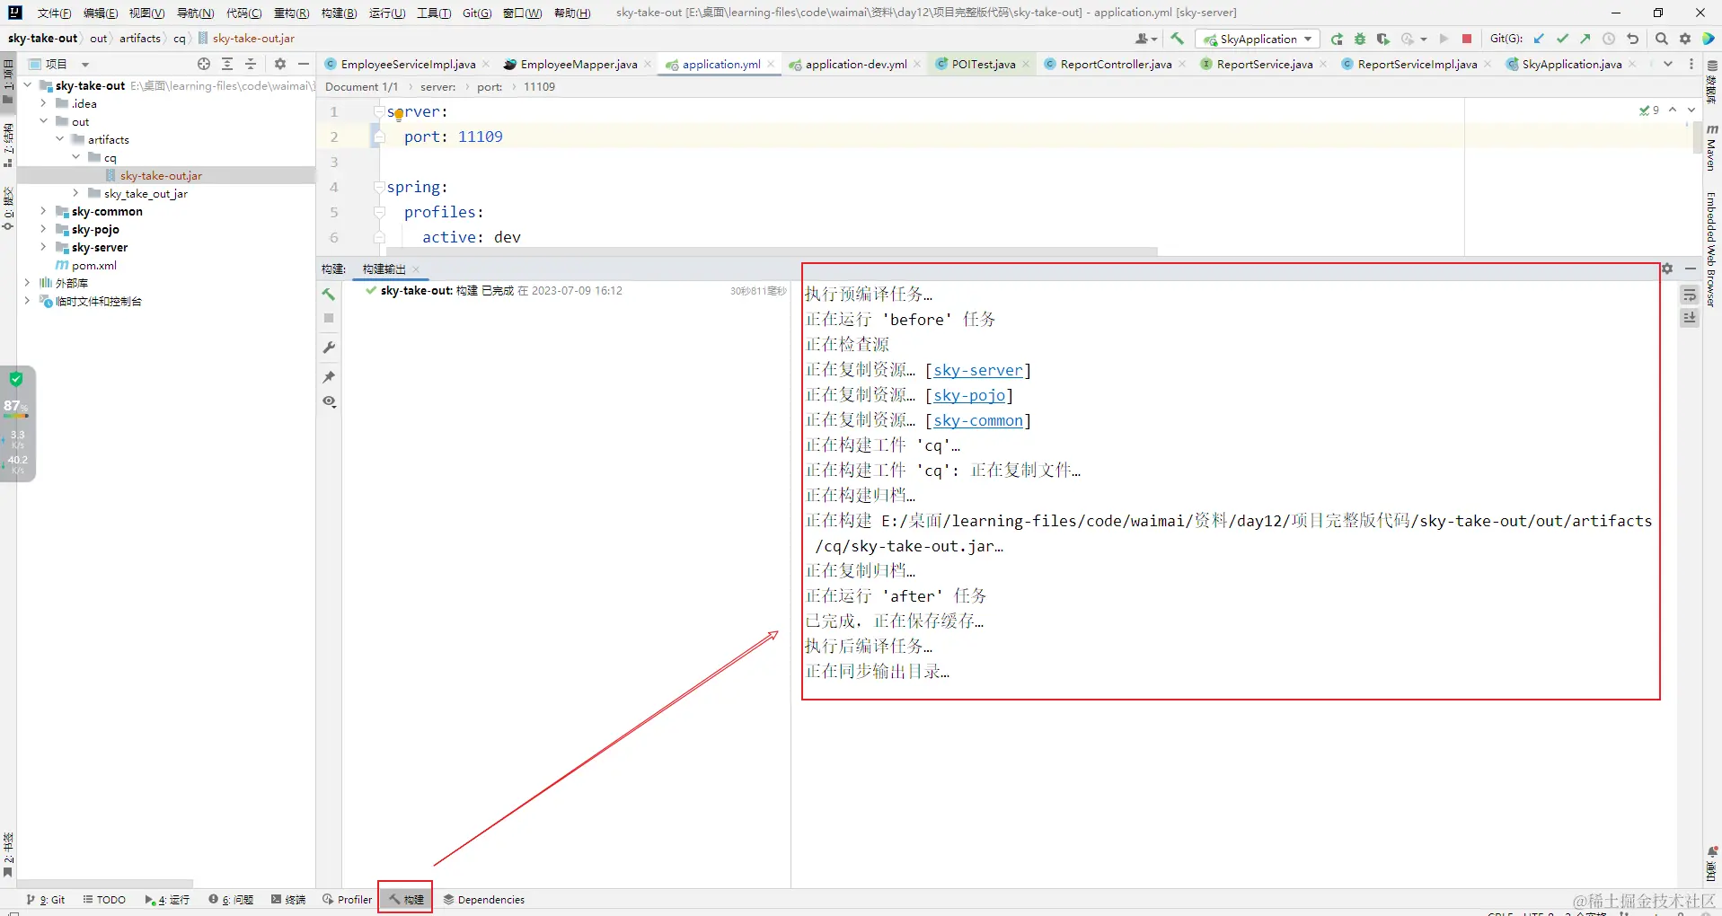This screenshot has height=916, width=1722.
Task: Click scroll-to-end icon in build output
Action: pos(1690,318)
